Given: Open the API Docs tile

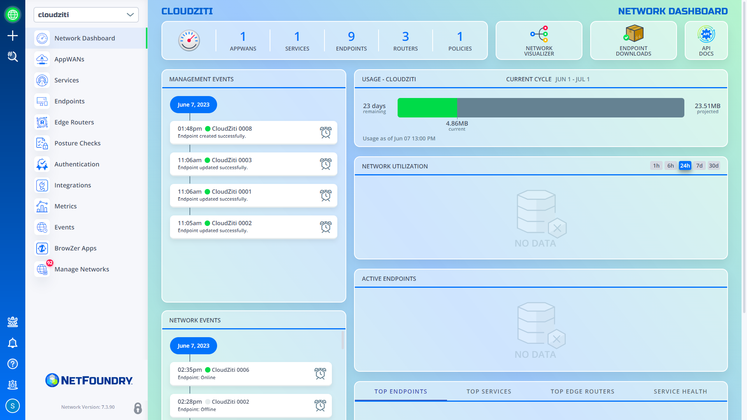Looking at the screenshot, I should coord(706,40).
